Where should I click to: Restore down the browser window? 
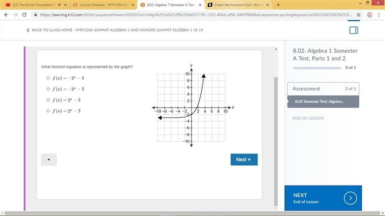coord(368,3)
